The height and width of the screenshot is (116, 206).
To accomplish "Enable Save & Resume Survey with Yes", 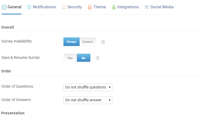I will tap(70, 58).
